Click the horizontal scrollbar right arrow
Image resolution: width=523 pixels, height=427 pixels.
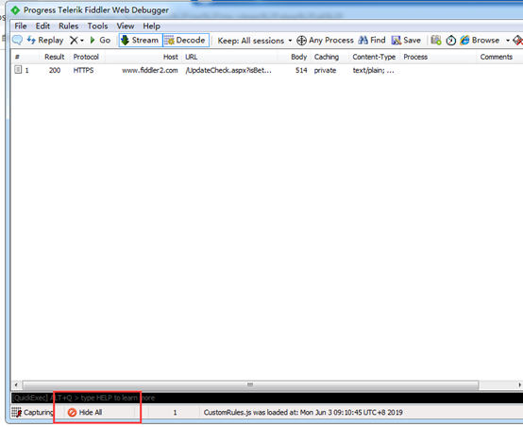coord(519,384)
